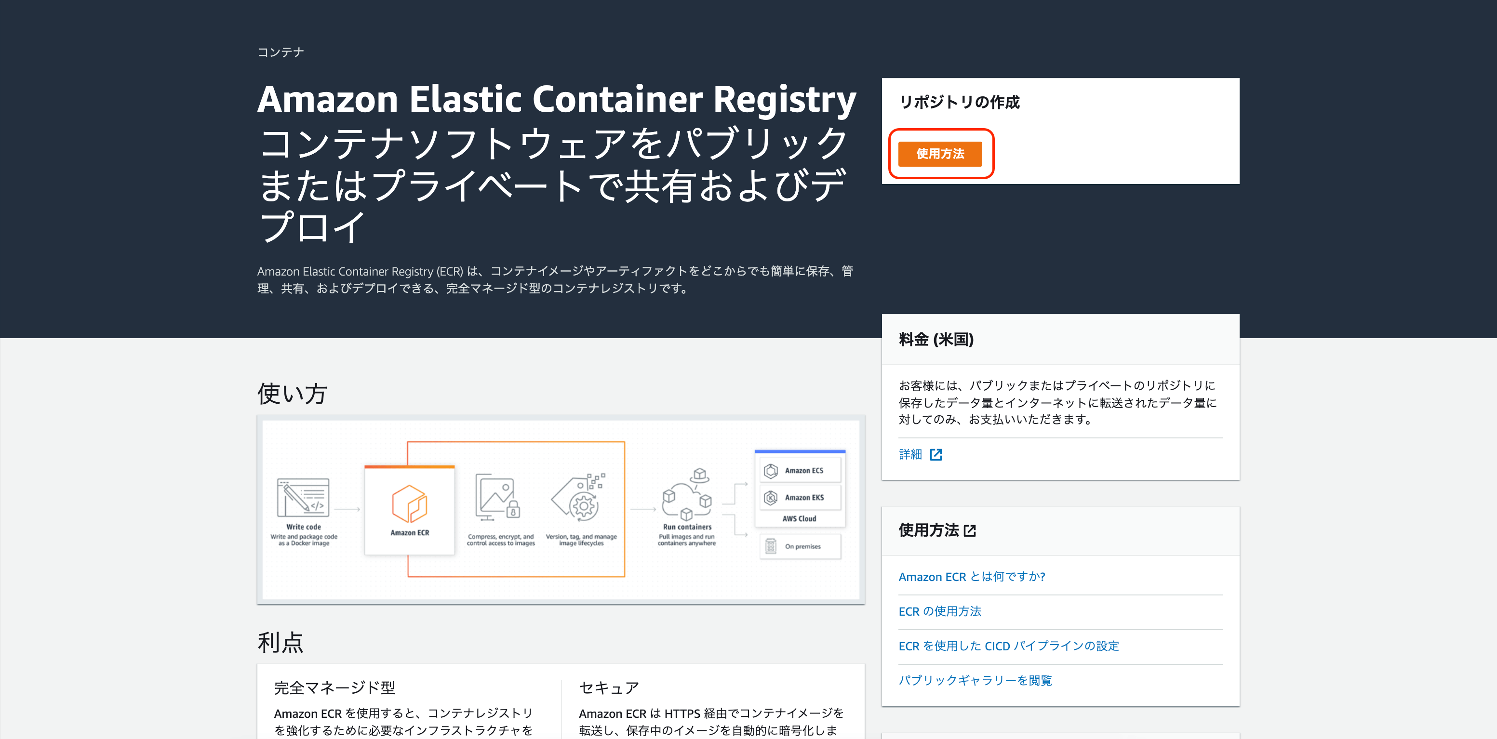The image size is (1497, 739).
Task: Click the AWS Cloud label in diagram
Action: pyautogui.click(x=799, y=519)
